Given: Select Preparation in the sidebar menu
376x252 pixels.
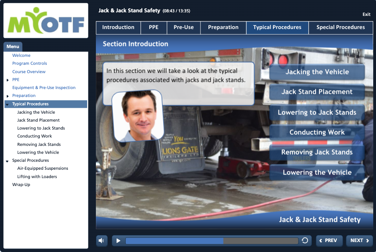Looking at the screenshot, I should pos(24,95).
